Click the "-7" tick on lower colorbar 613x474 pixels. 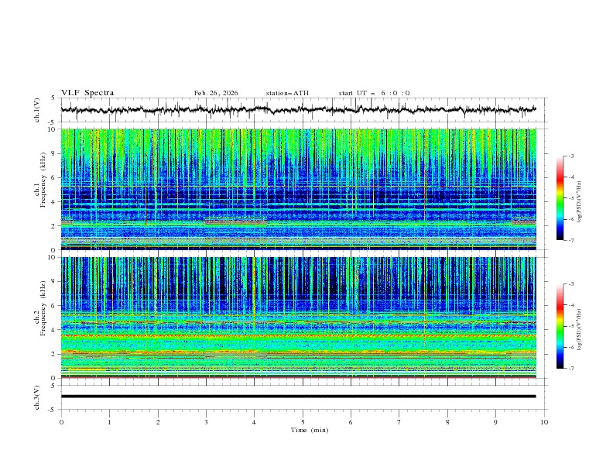tap(571, 368)
